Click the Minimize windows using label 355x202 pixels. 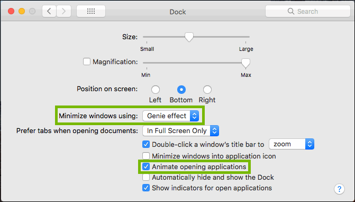[x=98, y=116]
